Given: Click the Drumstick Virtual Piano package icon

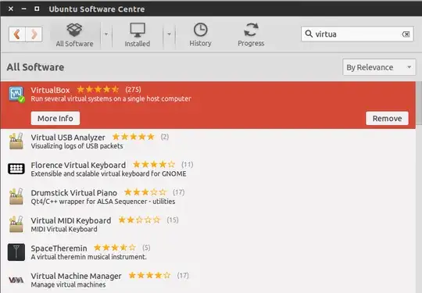Looking at the screenshot, I should click(16, 196).
